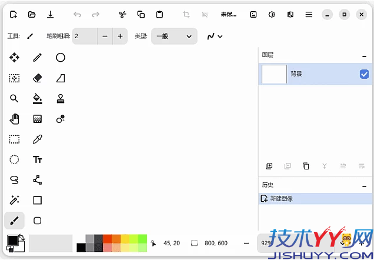Image resolution: width=374 pixels, height=260 pixels.
Task: Pick the orange palette color
Action: pos(116,239)
